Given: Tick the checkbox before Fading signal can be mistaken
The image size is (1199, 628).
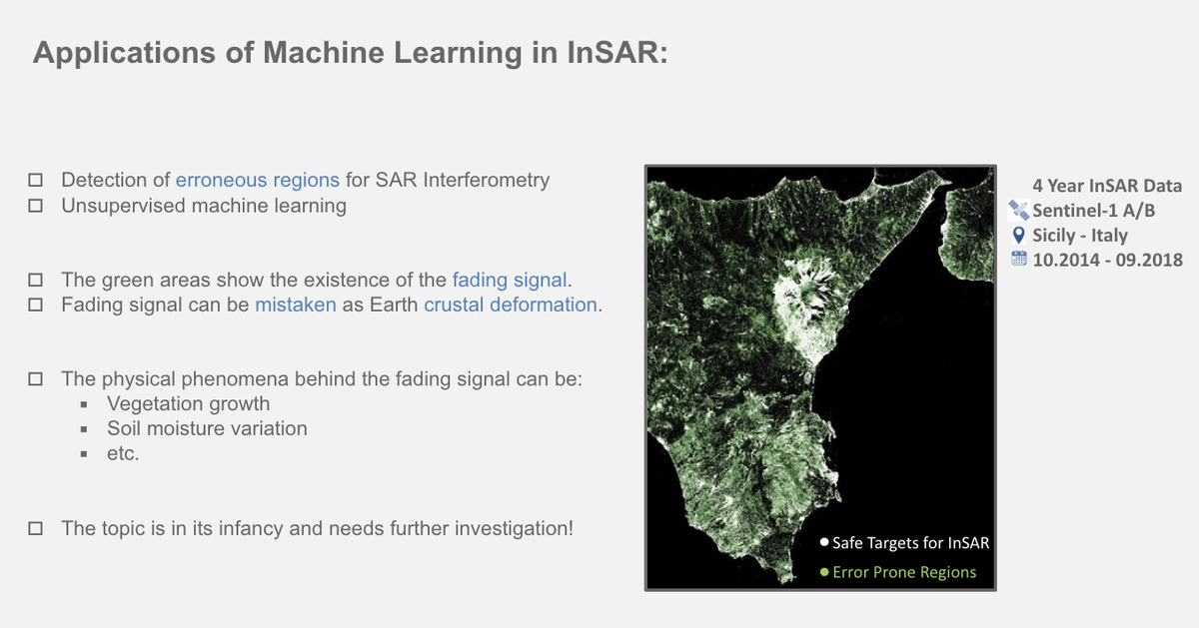Looking at the screenshot, I should click(36, 305).
